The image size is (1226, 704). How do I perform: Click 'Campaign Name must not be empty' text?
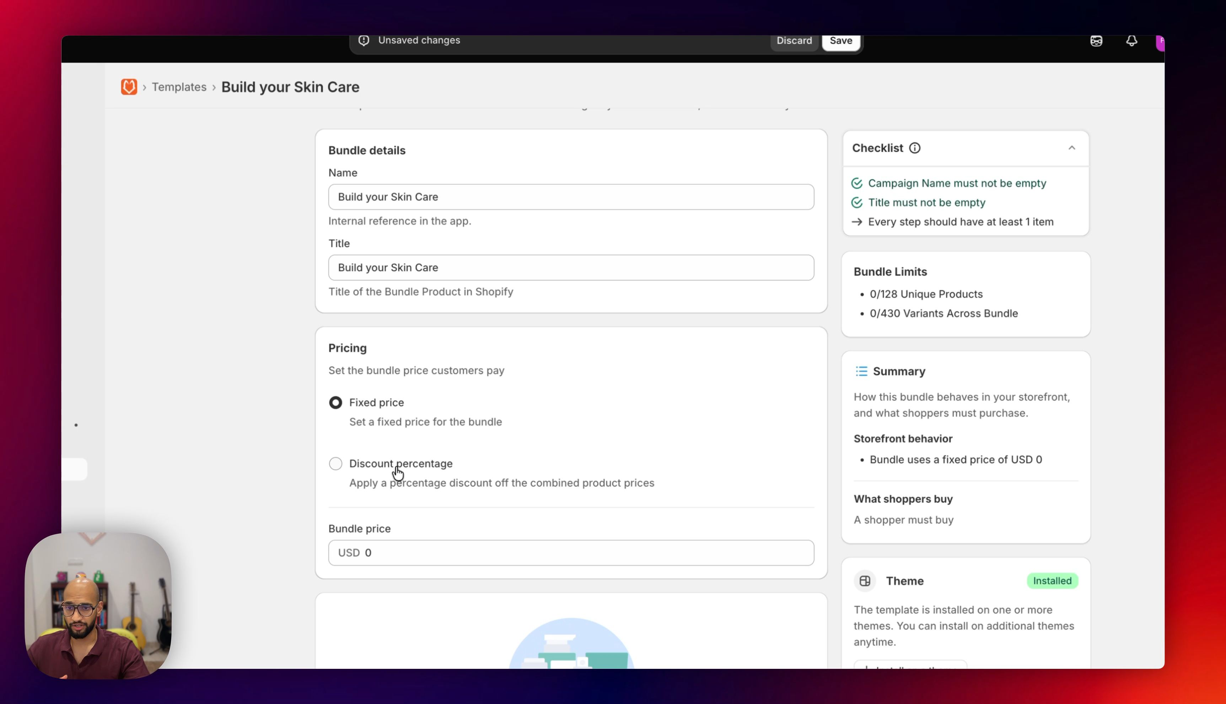957,183
